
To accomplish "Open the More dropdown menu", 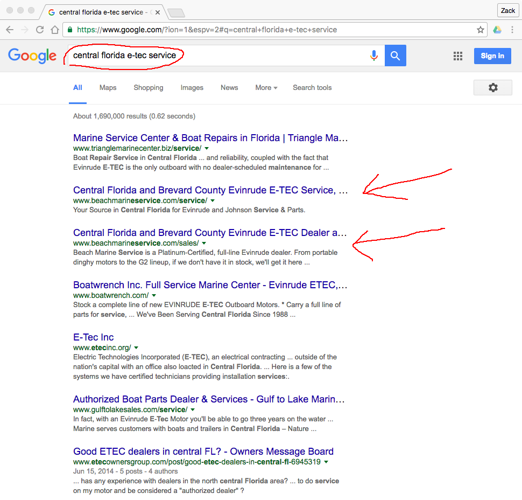I will [266, 88].
